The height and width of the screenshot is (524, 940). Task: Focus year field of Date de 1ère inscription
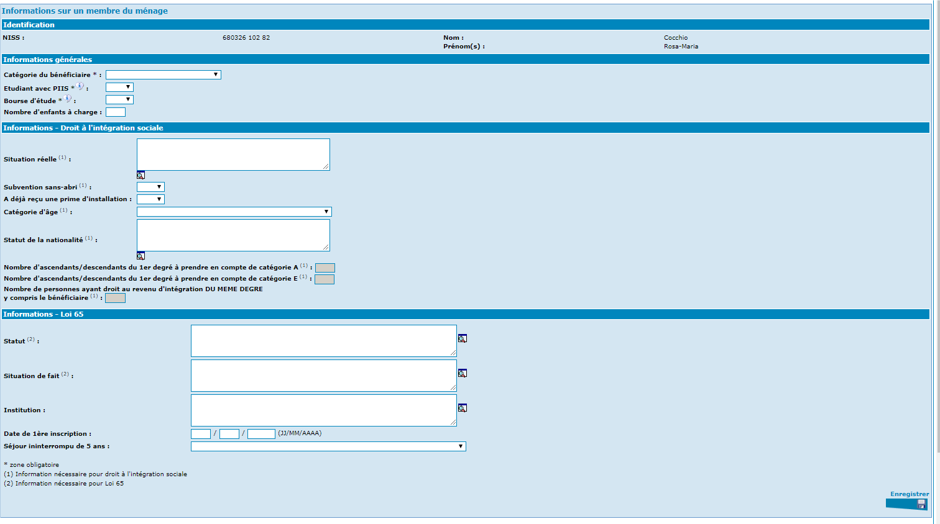tap(261, 434)
